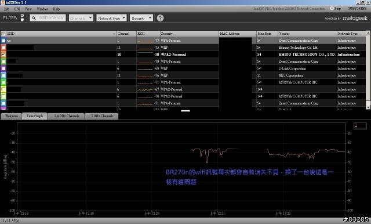
Task: Open the File menu
Action: [x=6, y=9]
